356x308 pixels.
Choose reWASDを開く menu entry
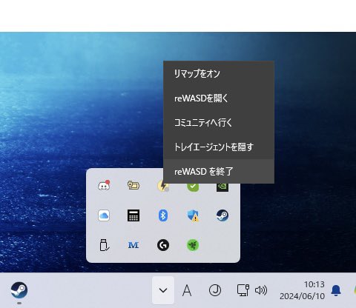click(219, 98)
